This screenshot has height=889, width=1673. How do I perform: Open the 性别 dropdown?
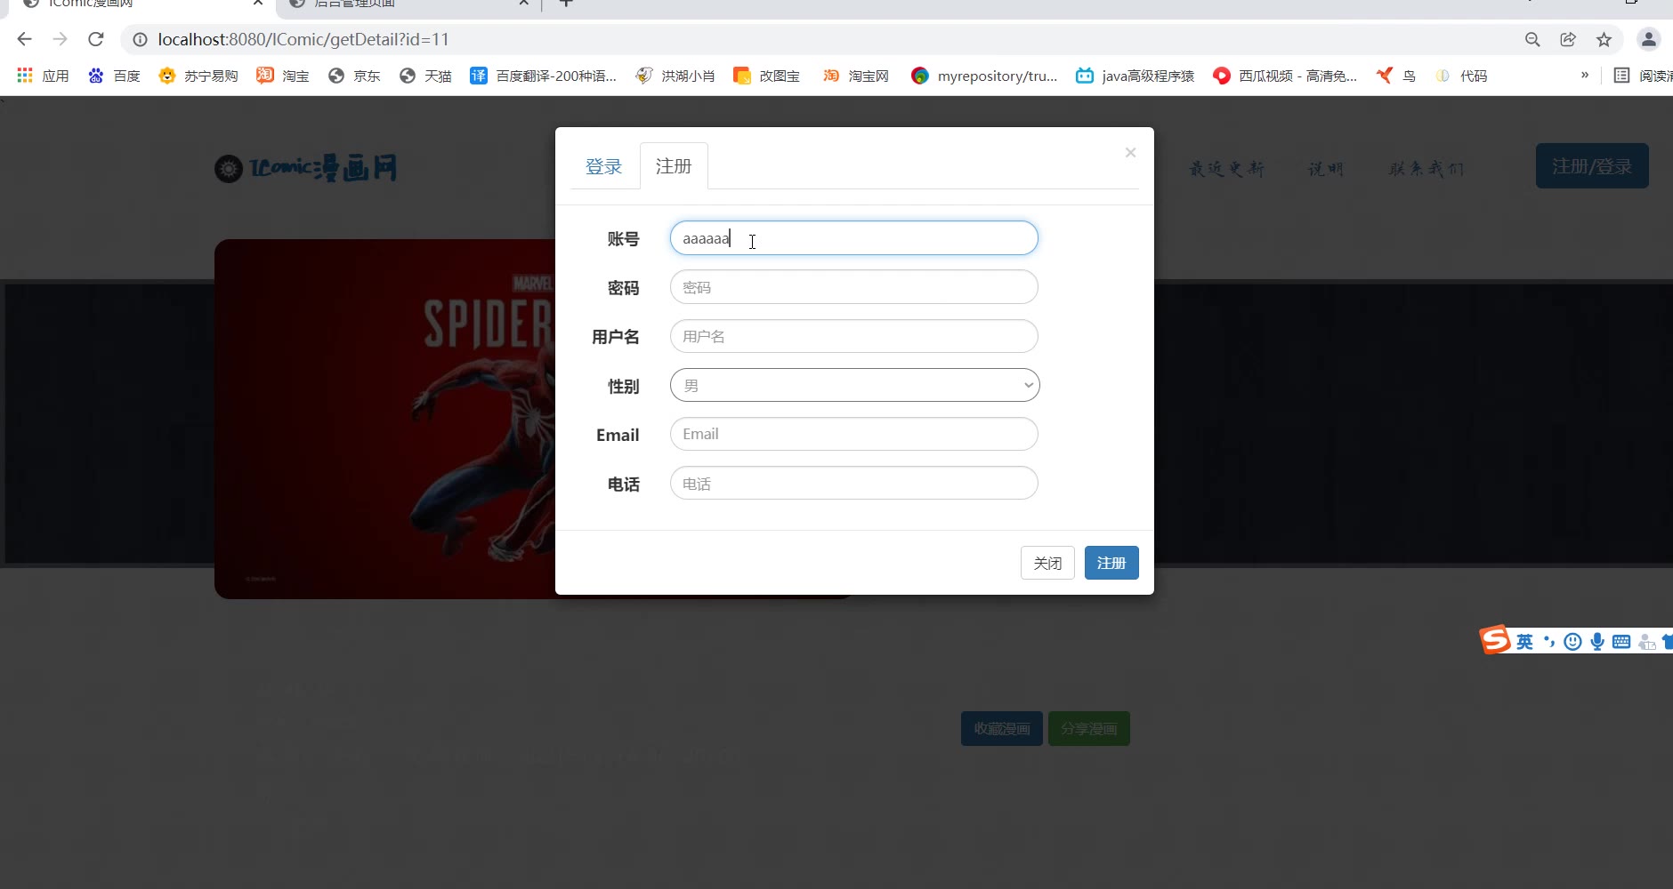tap(854, 385)
